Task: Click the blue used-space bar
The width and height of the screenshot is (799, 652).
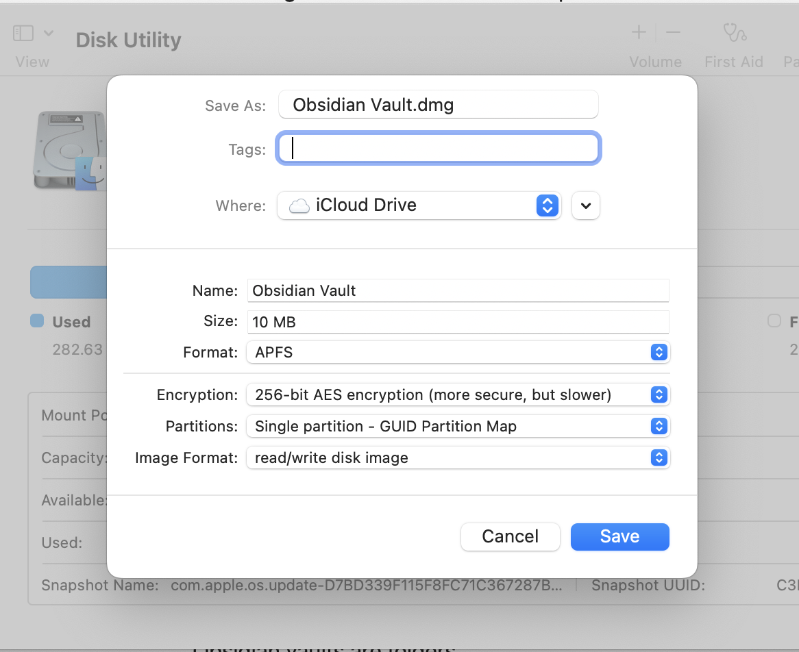Action: point(69,281)
